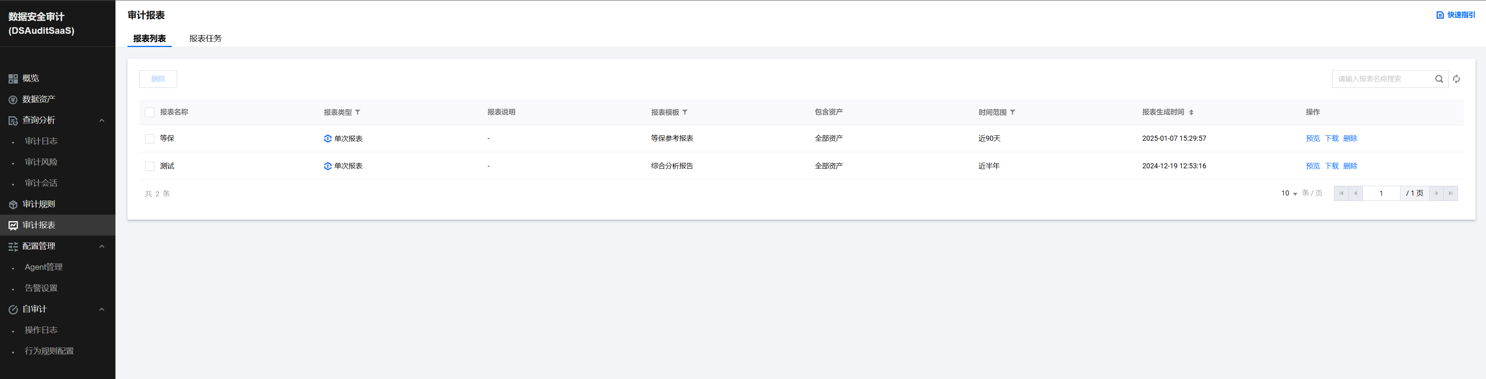Click 下载 link for the 测试 report
1486x379 pixels.
[x=1331, y=166]
